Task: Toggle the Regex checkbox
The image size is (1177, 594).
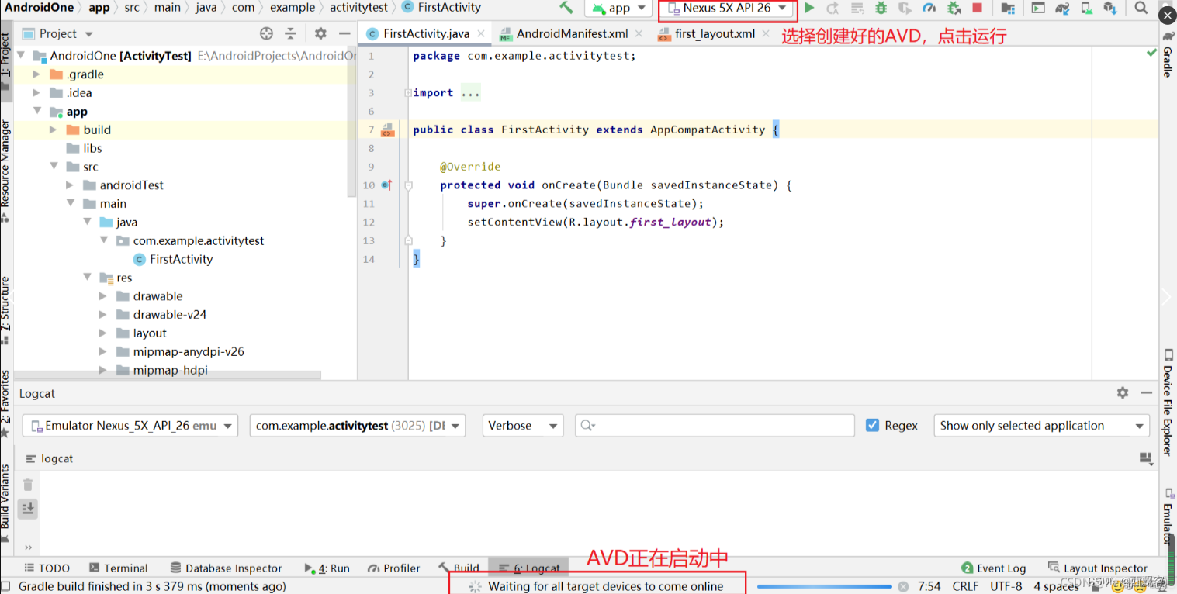Action: coord(872,425)
